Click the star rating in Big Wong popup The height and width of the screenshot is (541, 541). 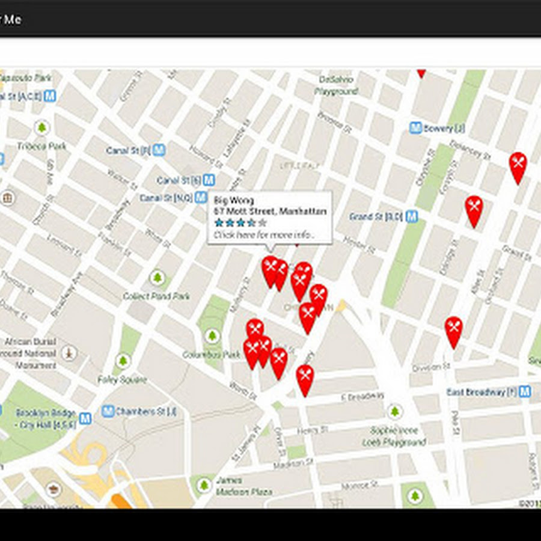point(240,222)
